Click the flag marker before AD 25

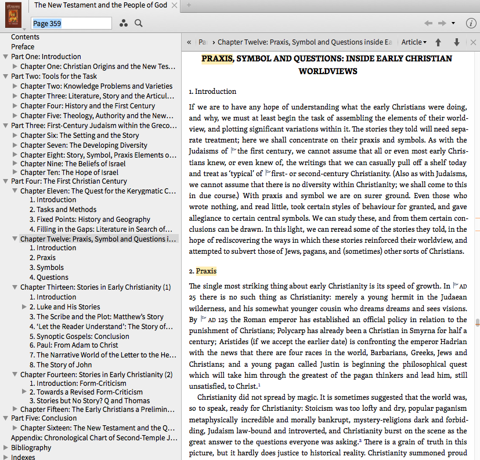(x=456, y=285)
